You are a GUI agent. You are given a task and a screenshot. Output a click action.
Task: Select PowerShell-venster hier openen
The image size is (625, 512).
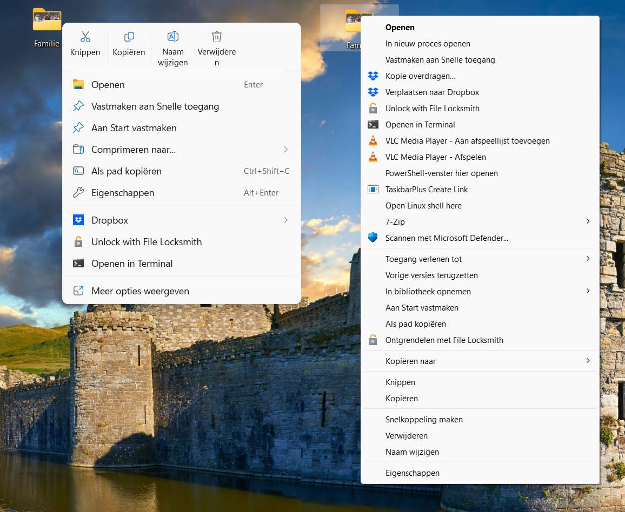pyautogui.click(x=441, y=173)
